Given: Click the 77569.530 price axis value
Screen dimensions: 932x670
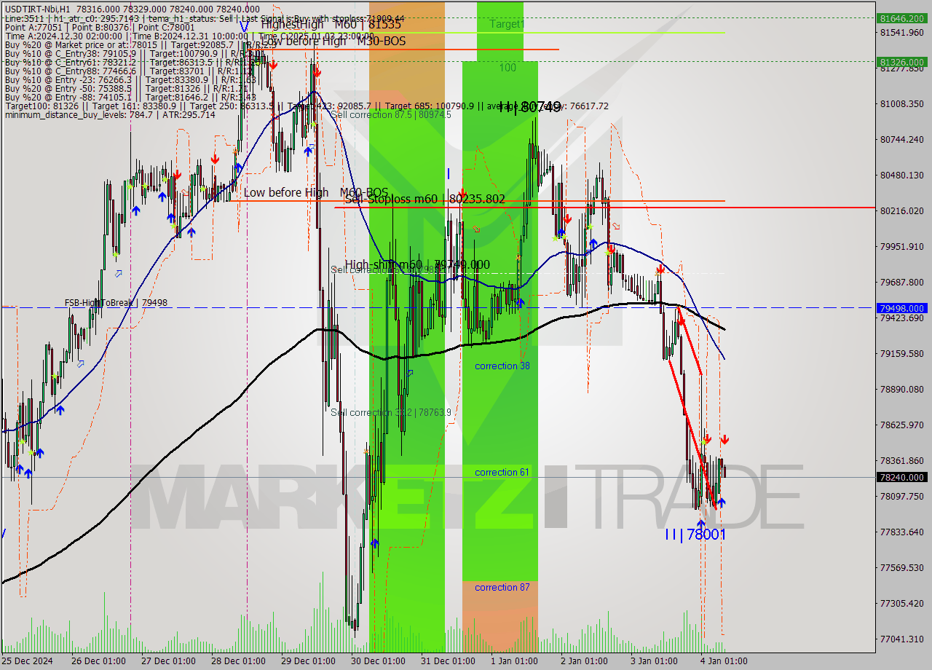Looking at the screenshot, I should 902,567.
